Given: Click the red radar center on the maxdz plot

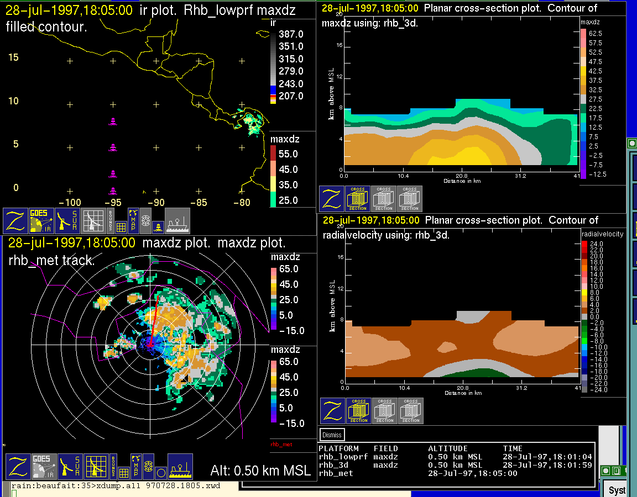Looking at the screenshot, I should (150, 343).
